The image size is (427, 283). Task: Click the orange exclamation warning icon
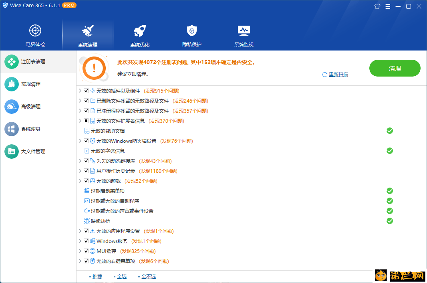(94, 68)
